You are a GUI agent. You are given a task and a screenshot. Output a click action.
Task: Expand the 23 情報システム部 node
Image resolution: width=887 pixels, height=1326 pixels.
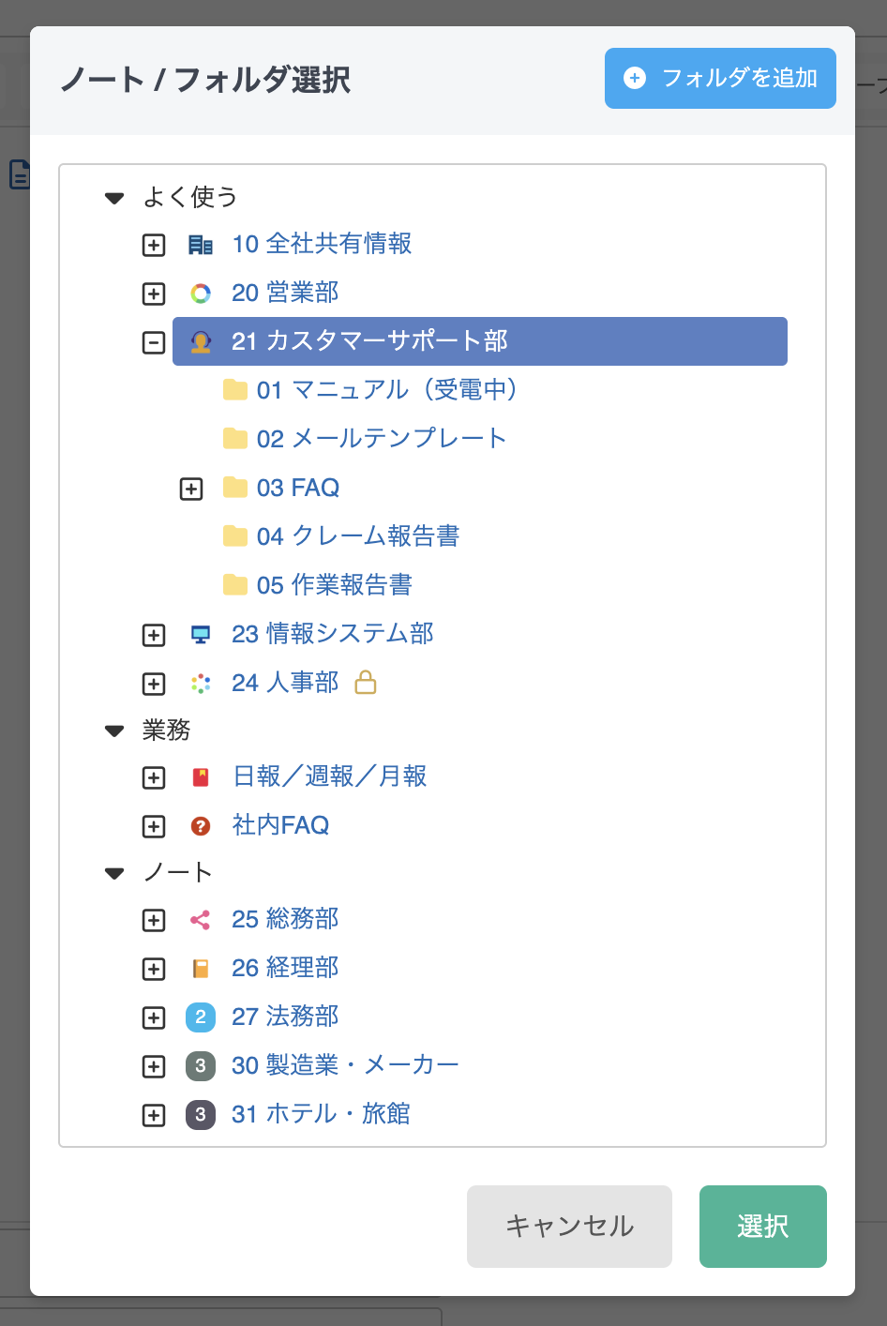coord(154,635)
